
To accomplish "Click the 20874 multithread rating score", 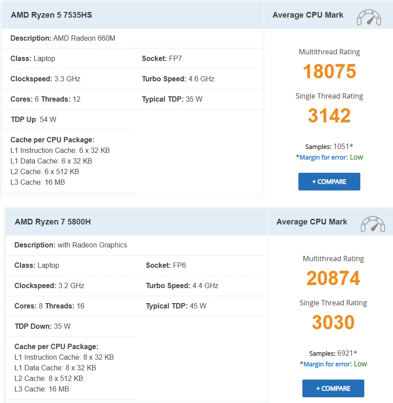I will tap(333, 278).
